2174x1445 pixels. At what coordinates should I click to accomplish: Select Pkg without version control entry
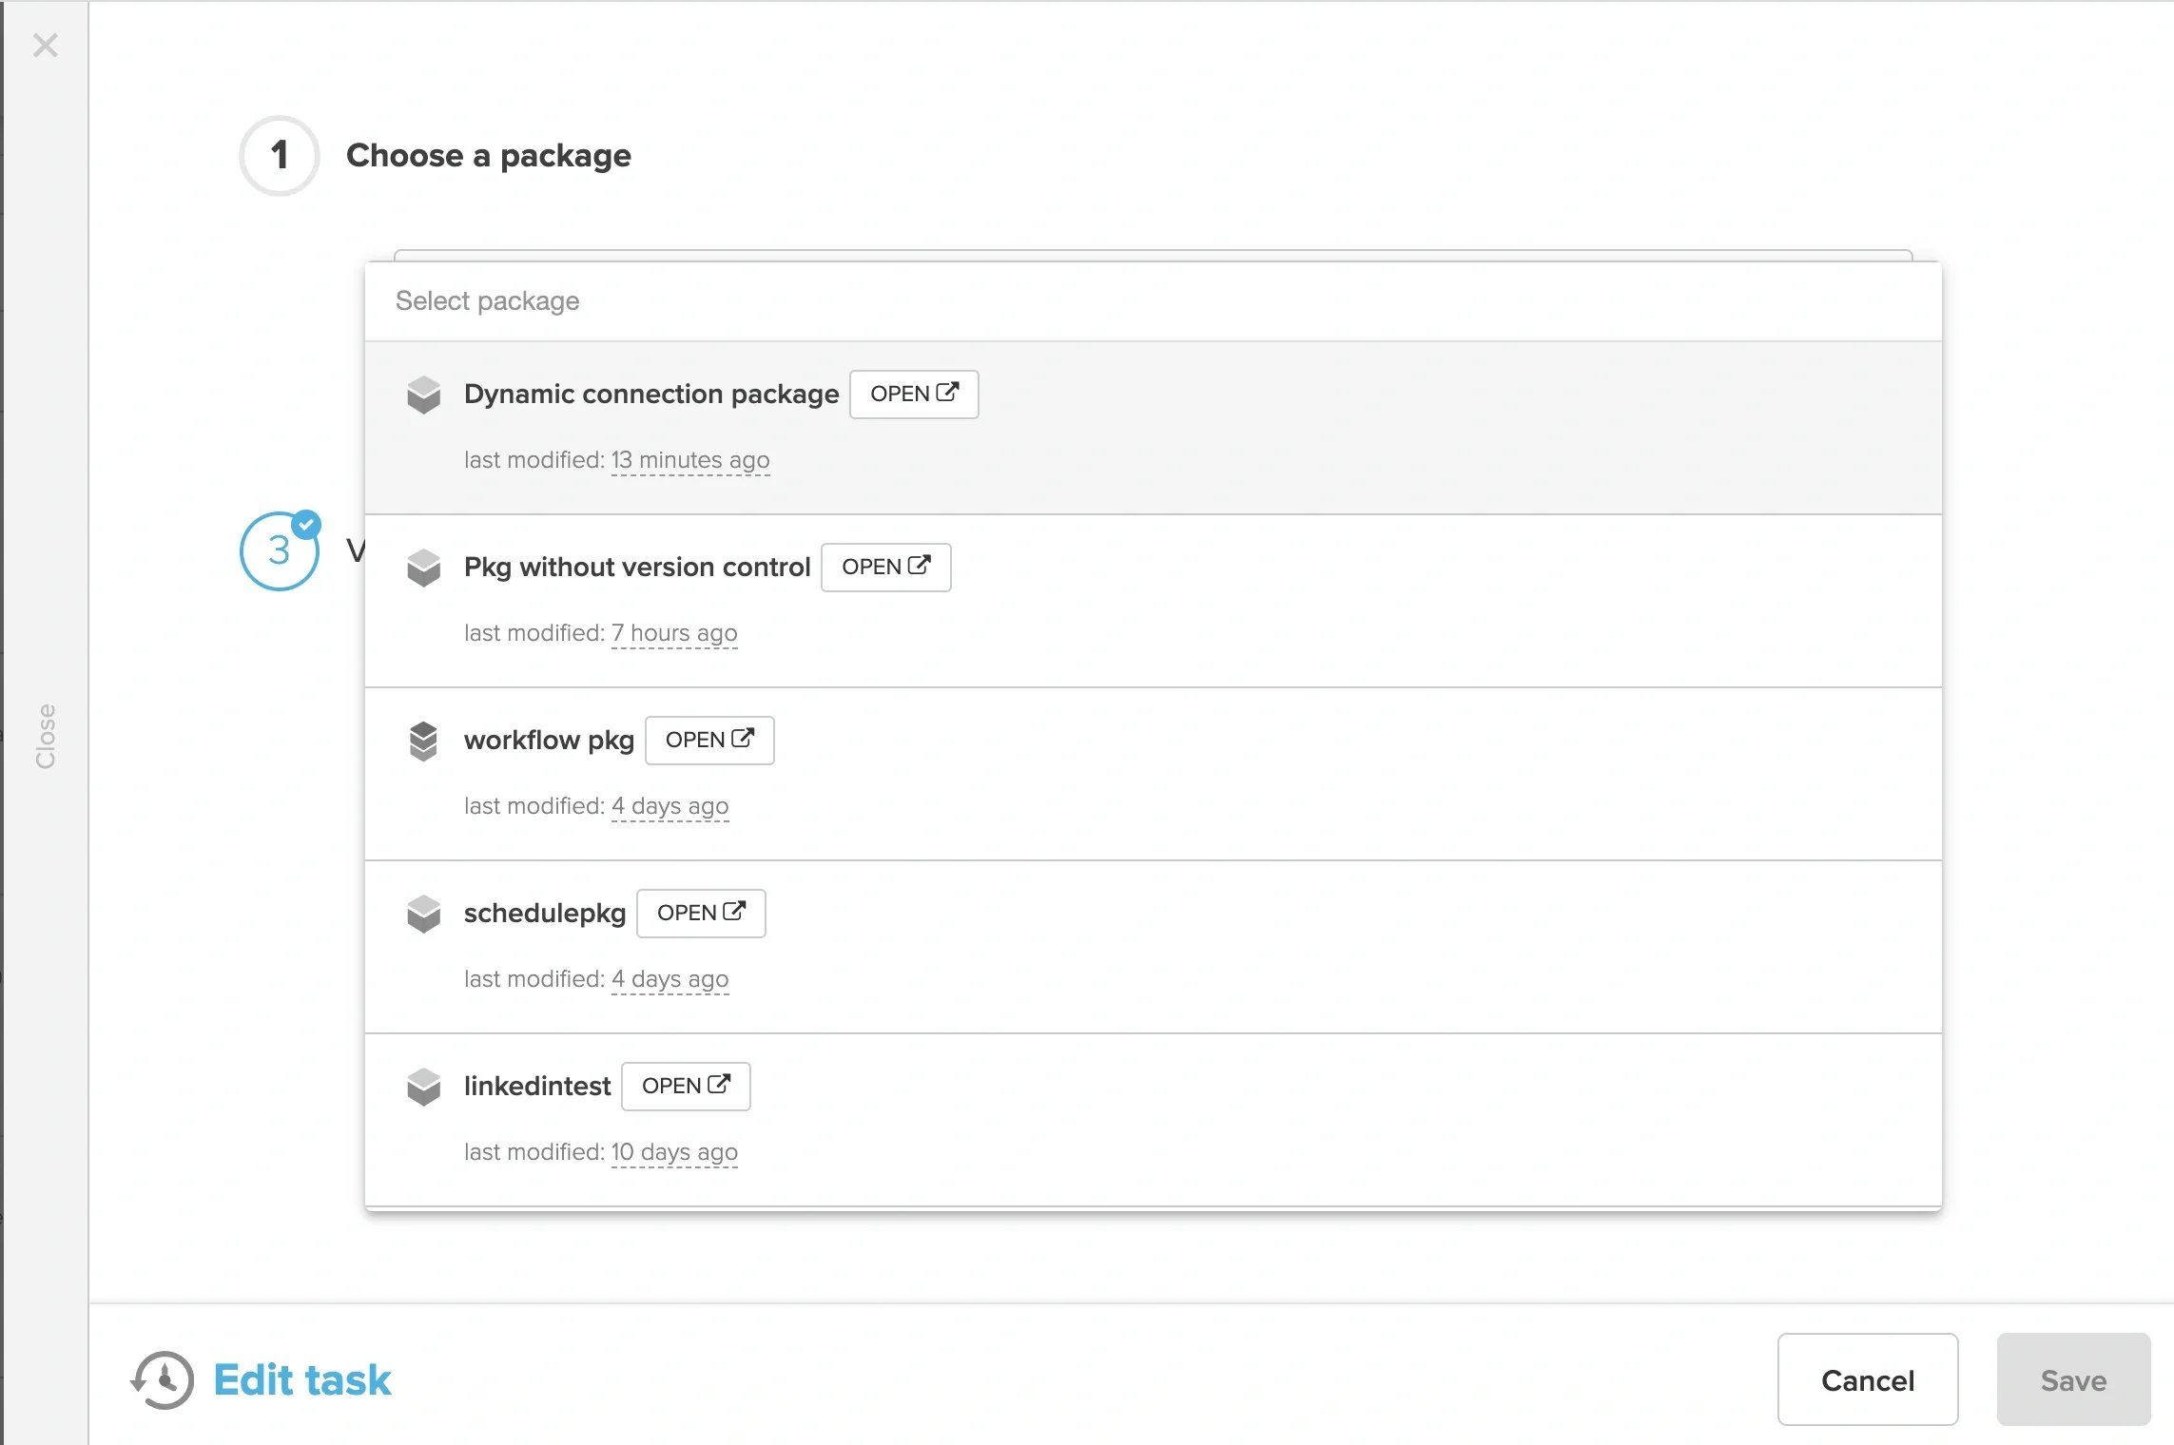tap(1153, 601)
